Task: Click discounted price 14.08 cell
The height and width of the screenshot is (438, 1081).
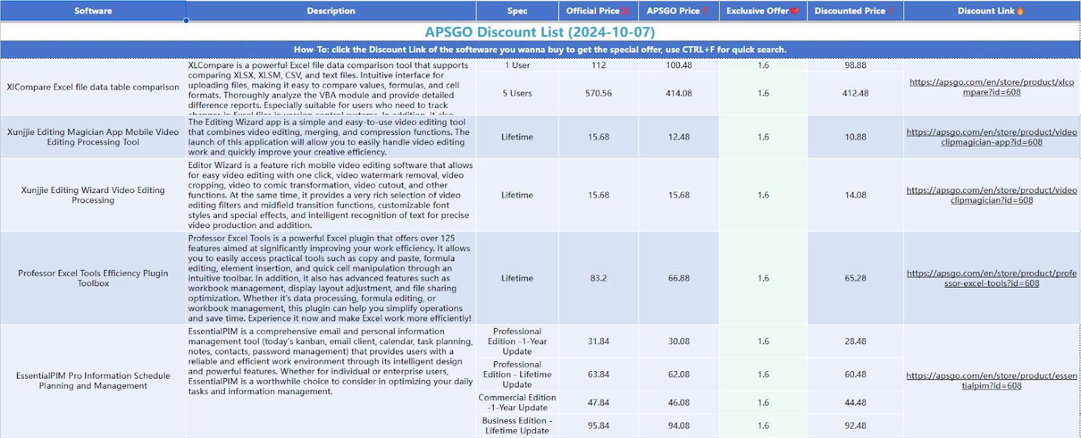Action: coord(855,195)
